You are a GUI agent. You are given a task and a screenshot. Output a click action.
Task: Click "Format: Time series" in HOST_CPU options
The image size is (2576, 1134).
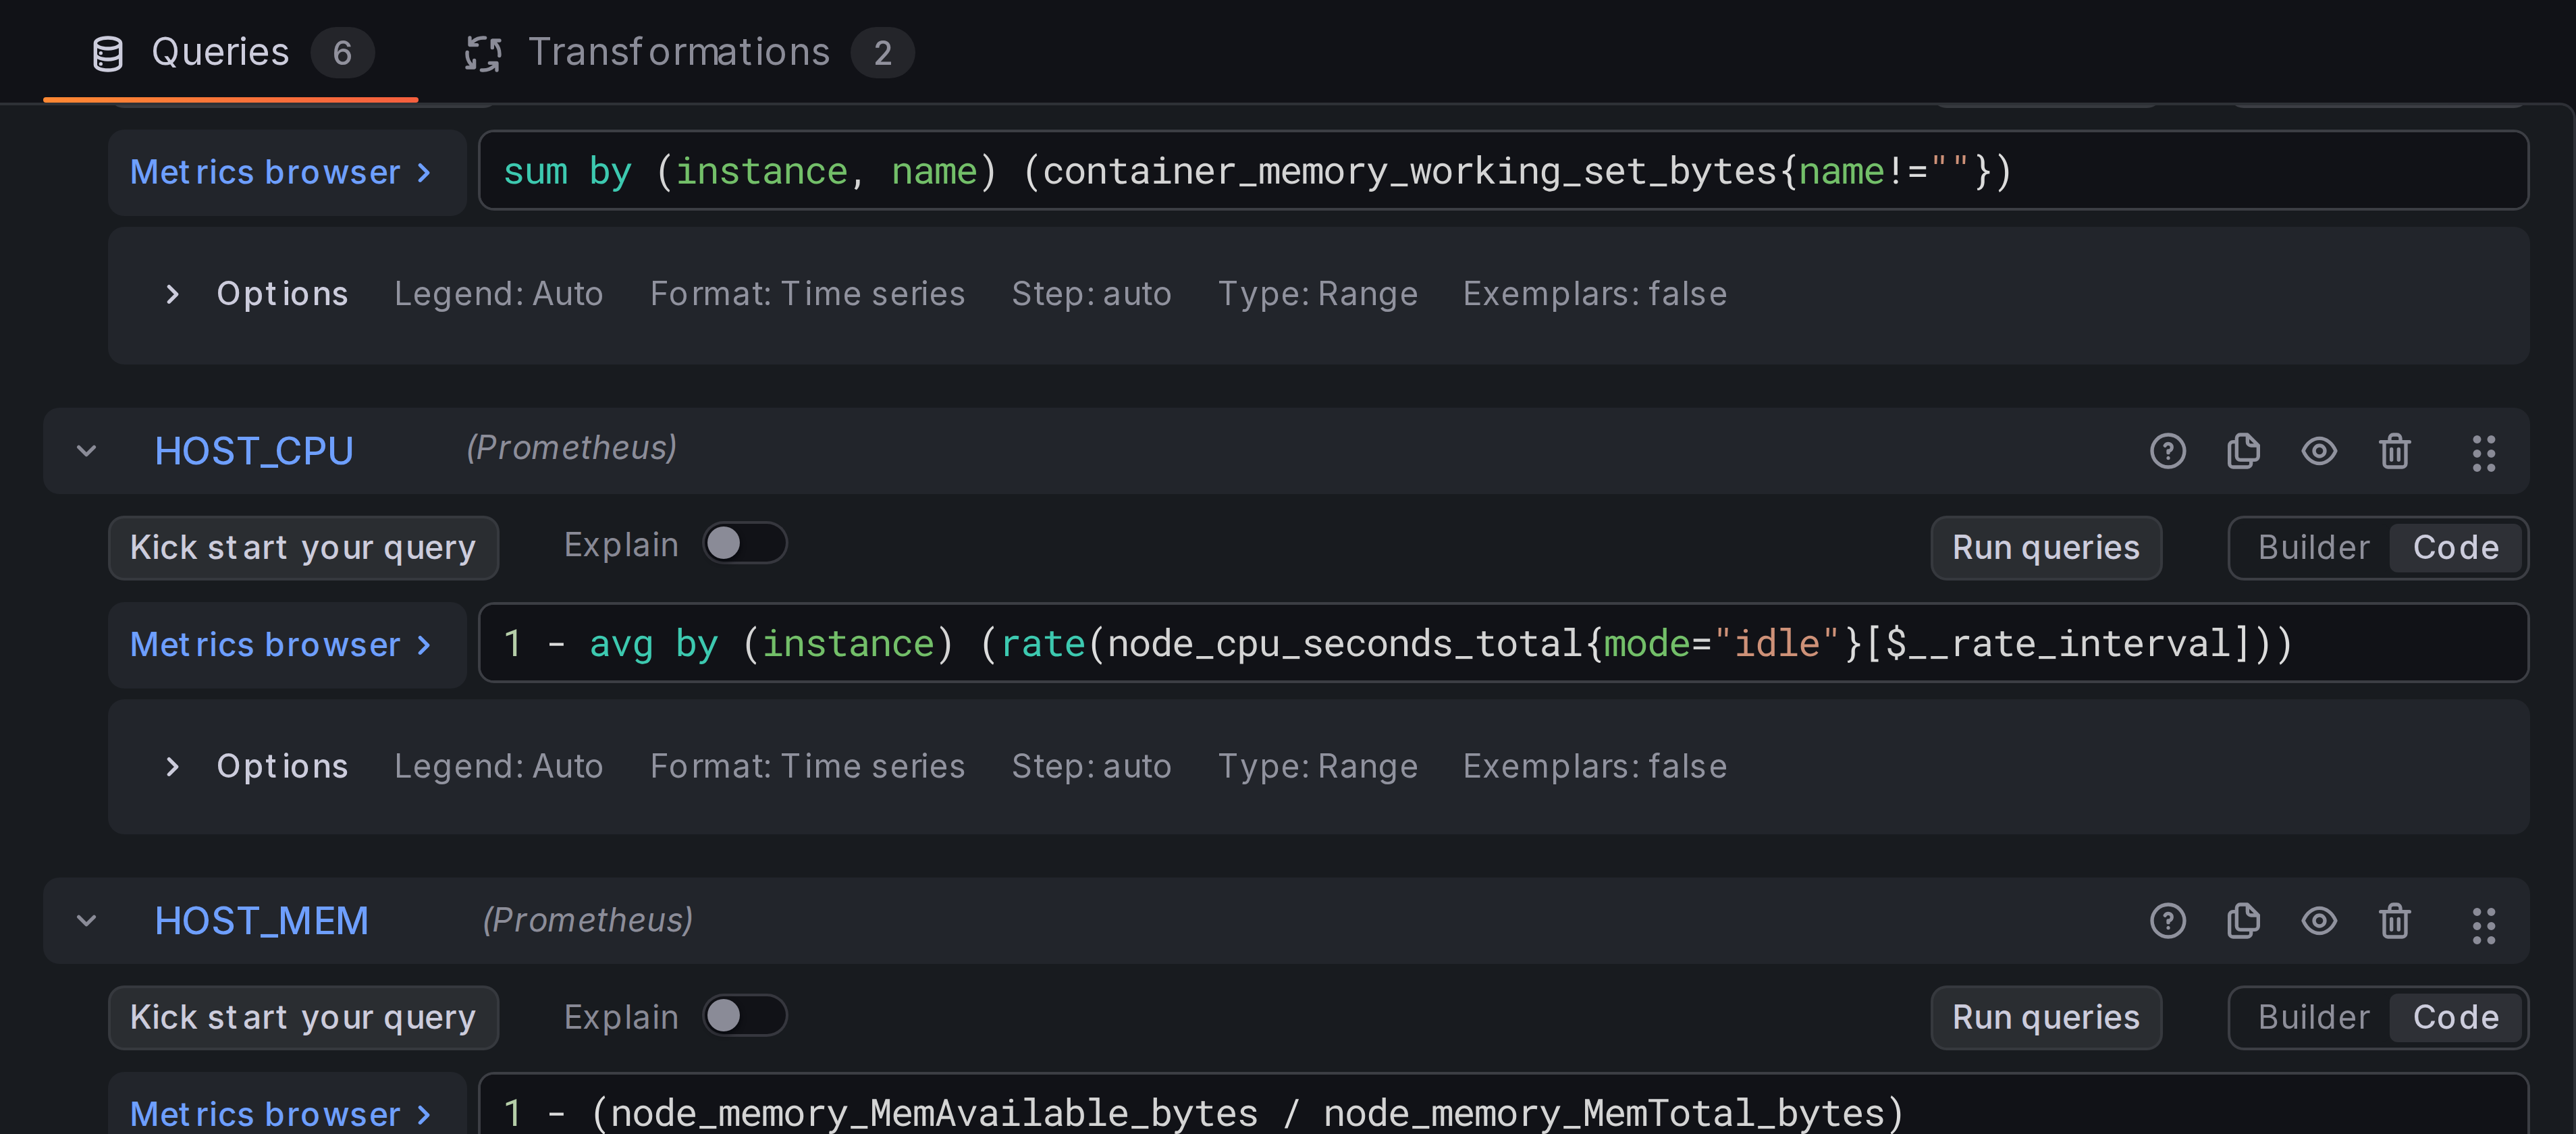coord(807,766)
